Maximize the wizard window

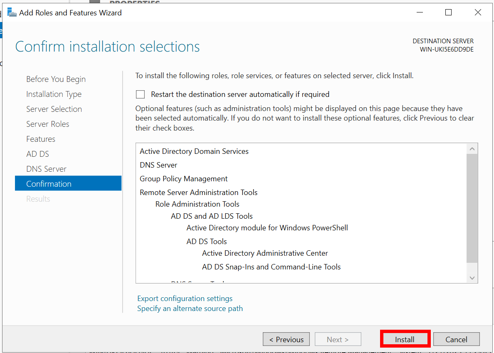pyautogui.click(x=448, y=12)
